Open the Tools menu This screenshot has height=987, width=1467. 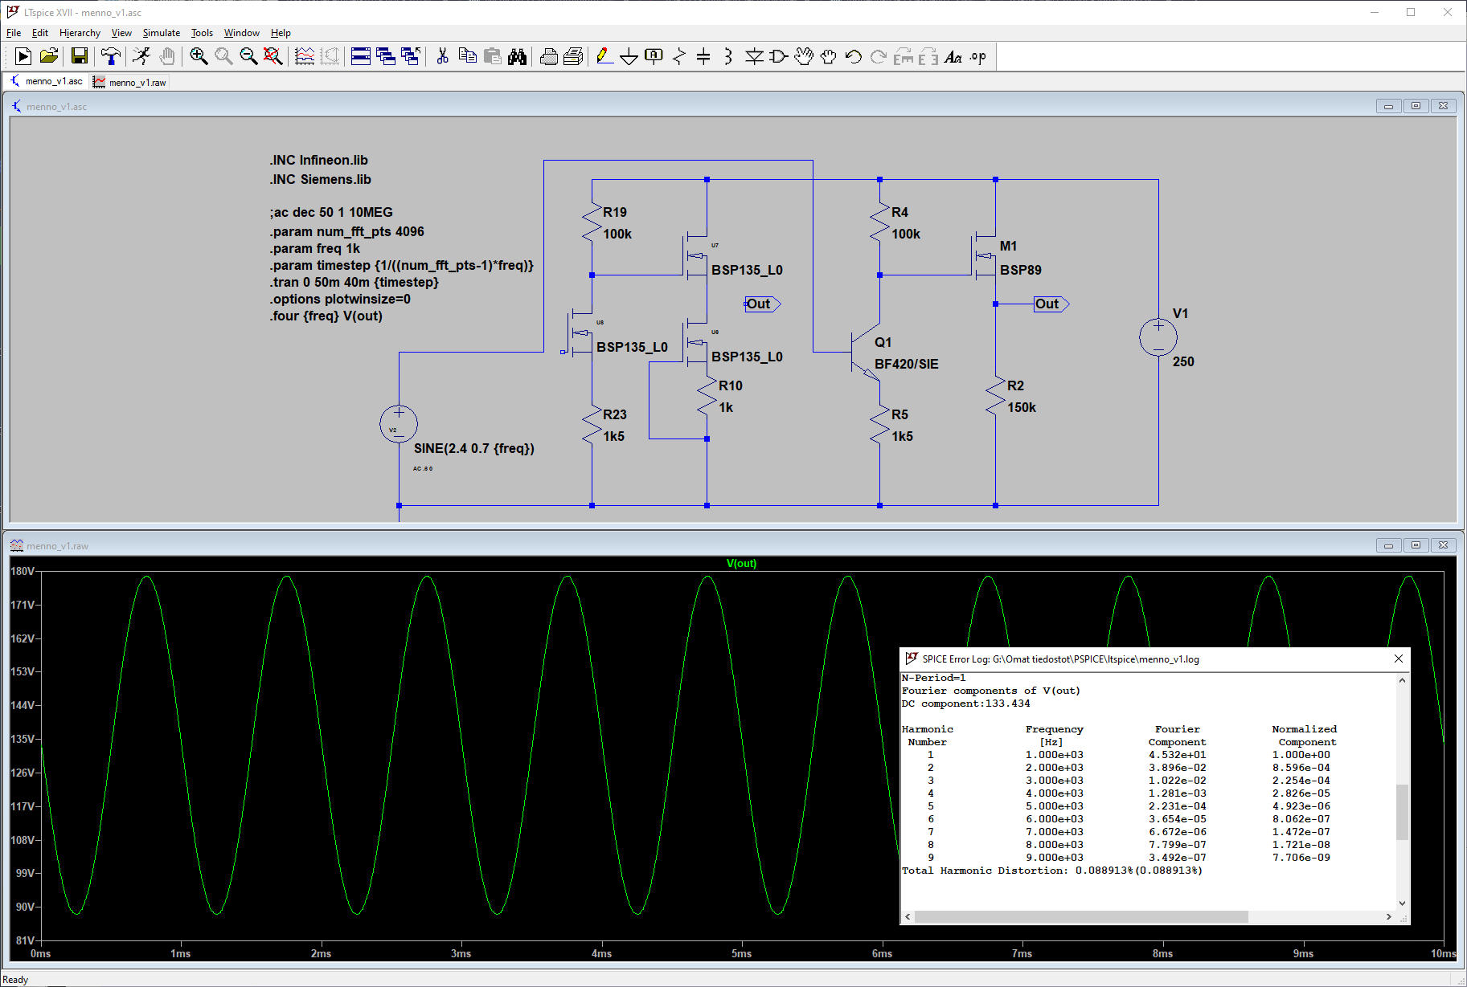click(x=202, y=33)
